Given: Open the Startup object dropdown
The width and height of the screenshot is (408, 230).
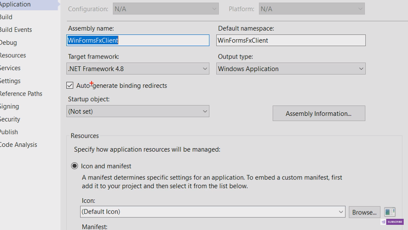Looking at the screenshot, I should click(138, 112).
